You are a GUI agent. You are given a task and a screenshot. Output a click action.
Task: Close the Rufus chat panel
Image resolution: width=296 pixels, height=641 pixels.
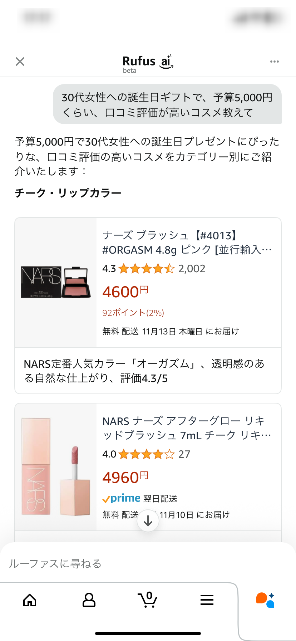[20, 62]
